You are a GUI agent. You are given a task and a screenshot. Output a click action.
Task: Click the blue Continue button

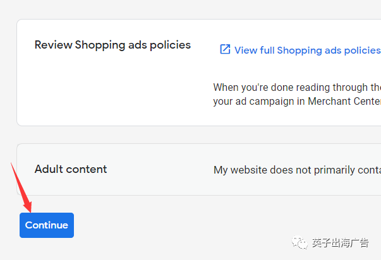pos(47,225)
